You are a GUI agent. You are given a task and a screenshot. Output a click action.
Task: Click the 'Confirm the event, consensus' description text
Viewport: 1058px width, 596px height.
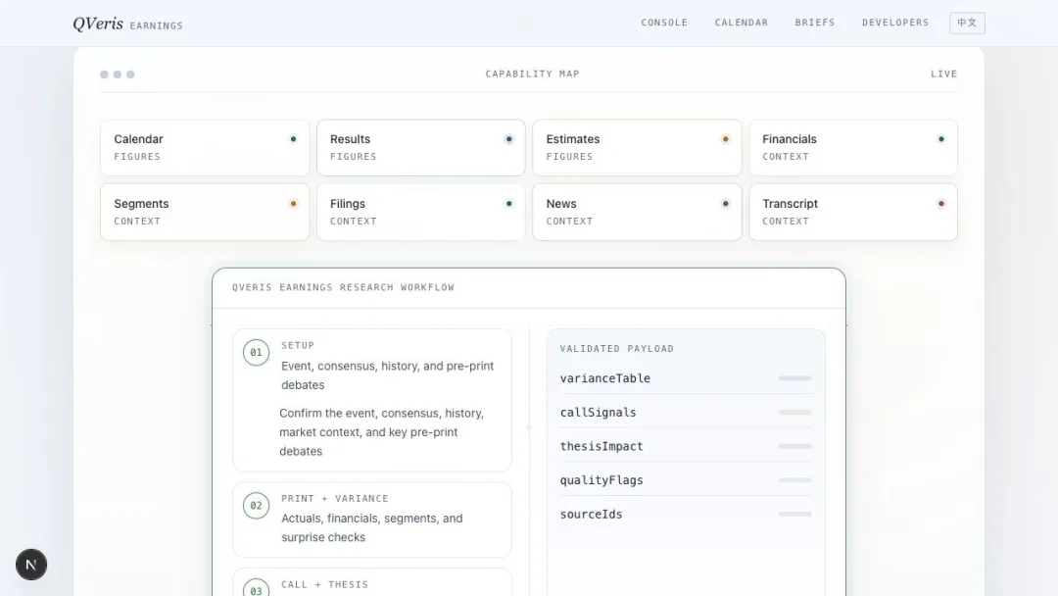pyautogui.click(x=382, y=432)
